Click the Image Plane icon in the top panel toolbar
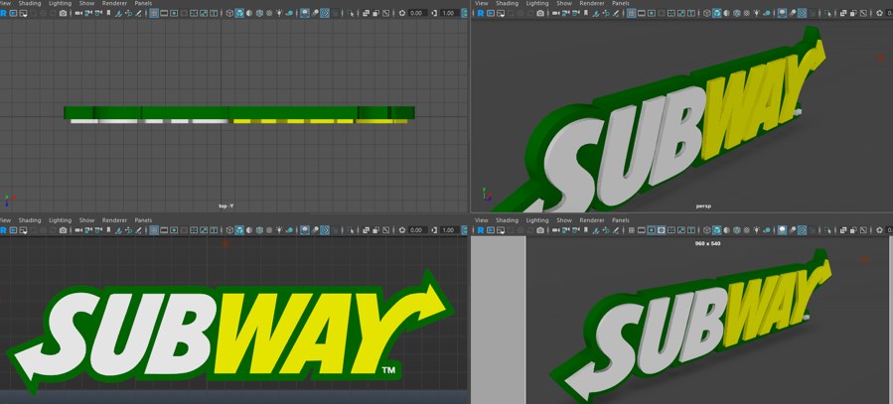893x404 pixels. pos(118,13)
